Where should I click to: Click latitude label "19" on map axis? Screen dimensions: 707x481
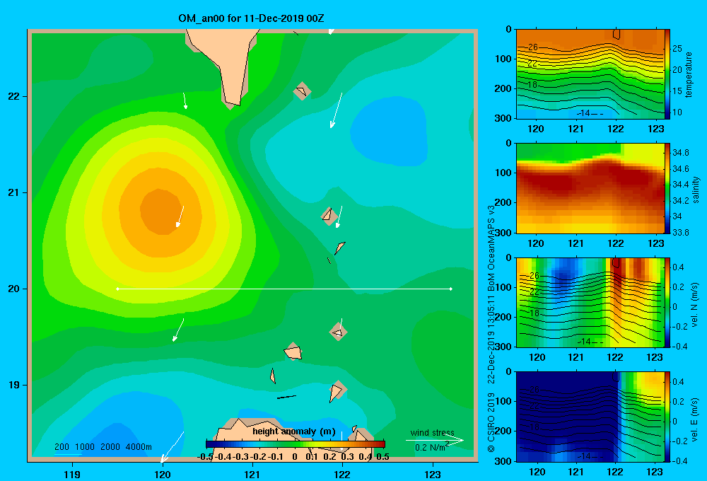[x=14, y=385]
